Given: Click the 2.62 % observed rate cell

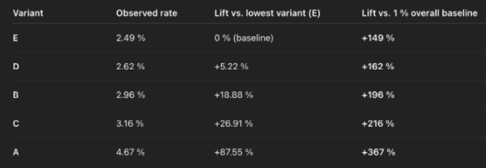Looking at the screenshot, I should coord(130,67).
